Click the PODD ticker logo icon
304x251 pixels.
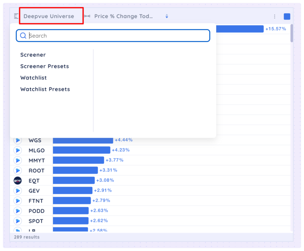tap(18, 211)
